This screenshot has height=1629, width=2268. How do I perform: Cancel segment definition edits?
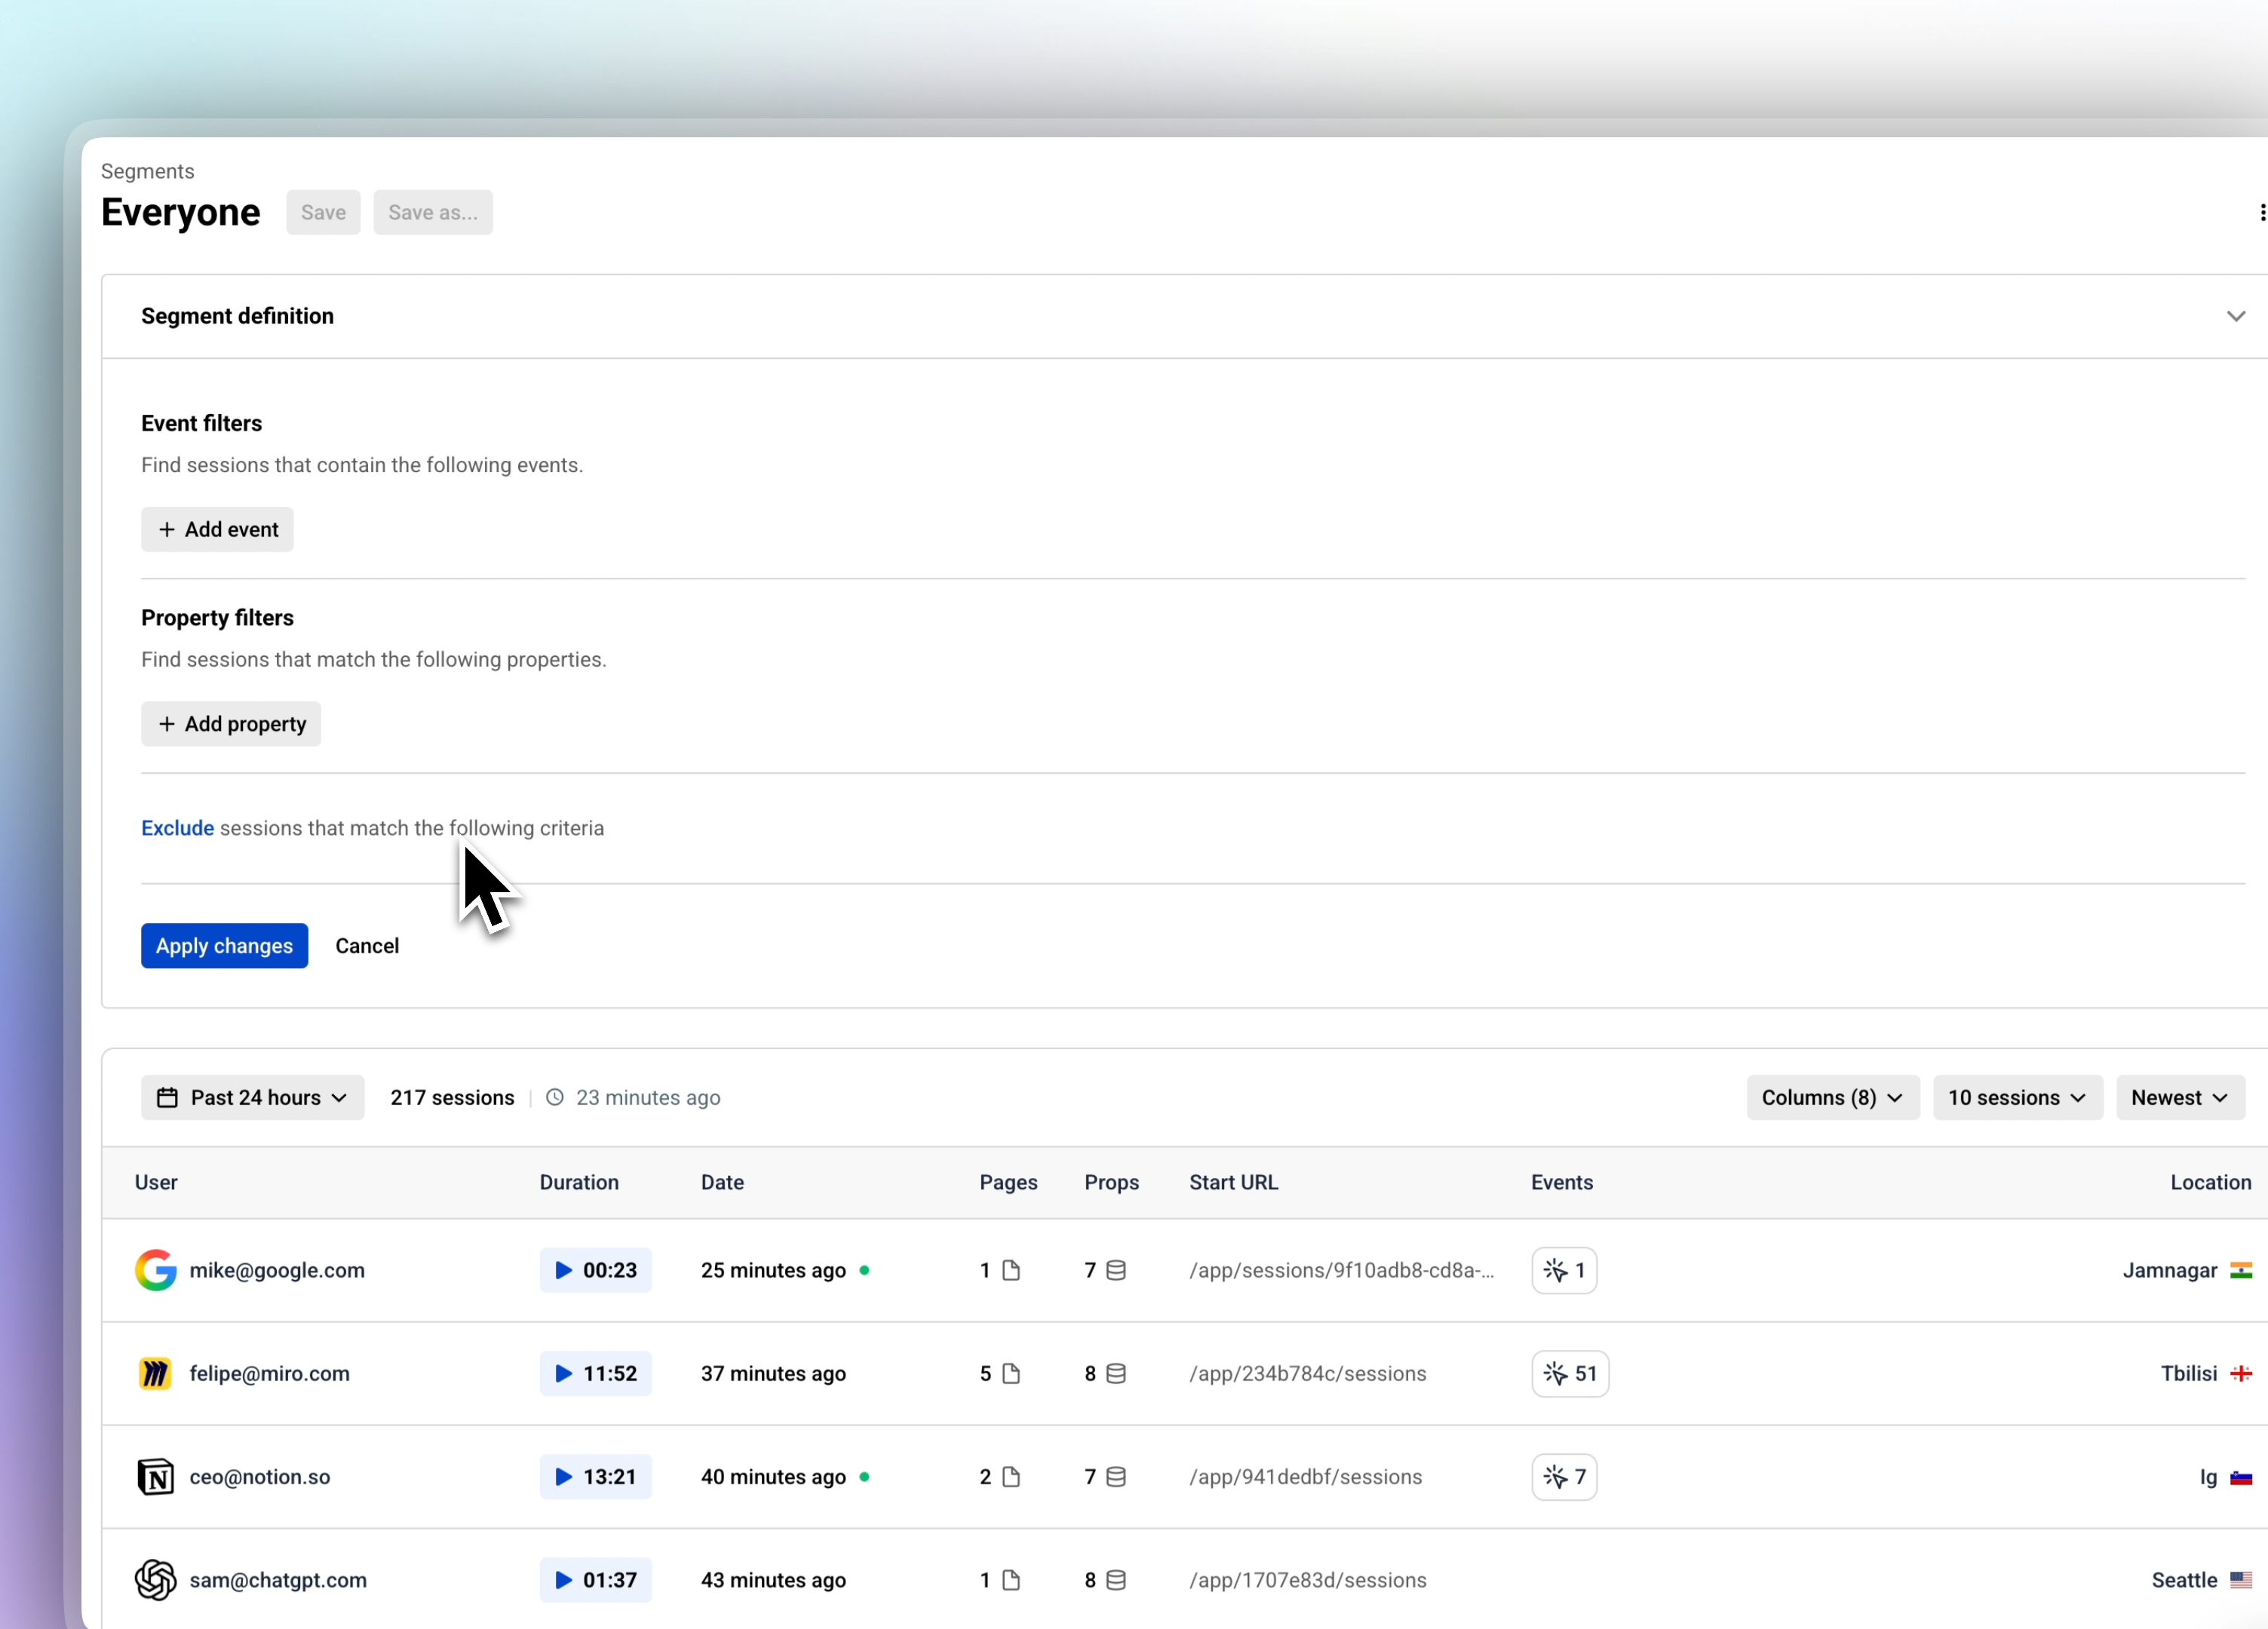tap(367, 945)
